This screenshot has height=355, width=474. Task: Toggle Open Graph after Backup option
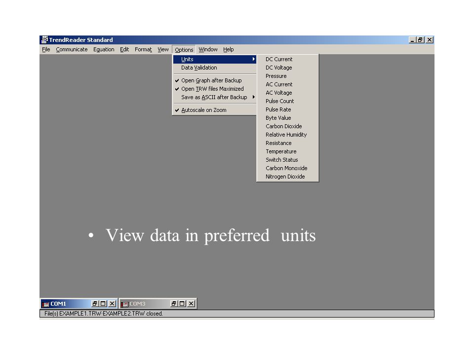215,80
